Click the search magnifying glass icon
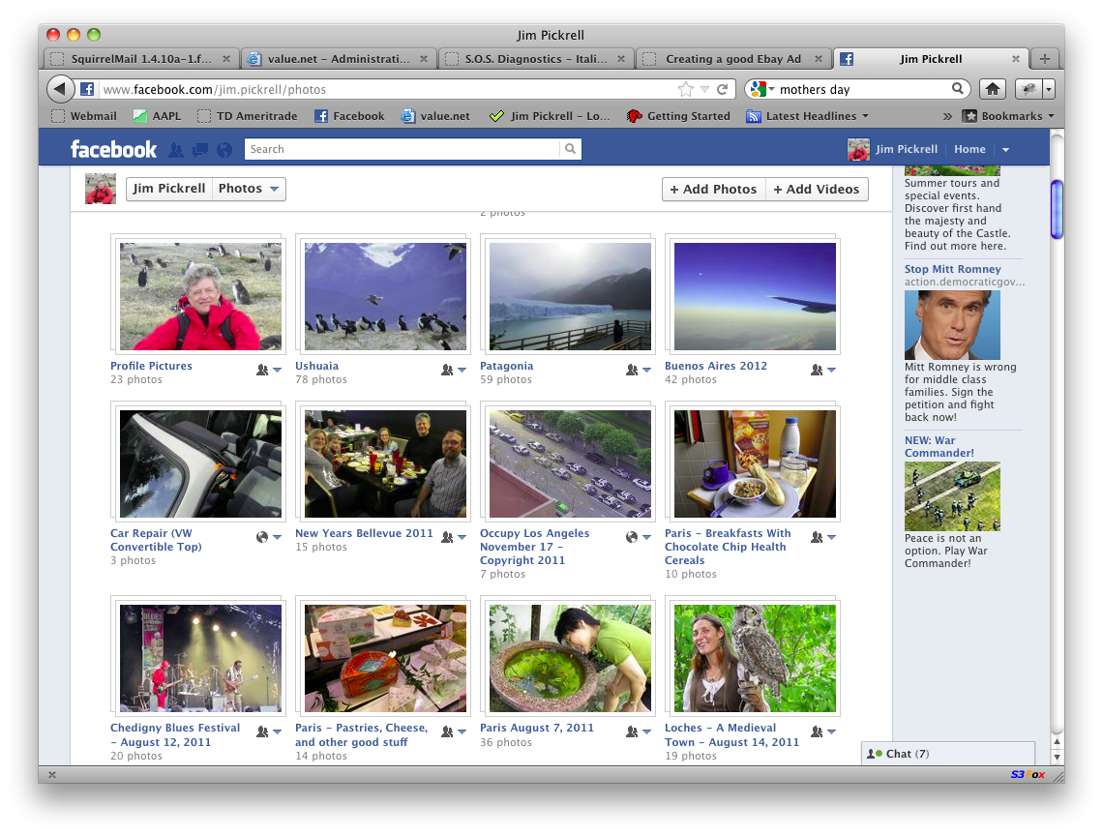The width and height of the screenshot is (1103, 836). pos(570,149)
